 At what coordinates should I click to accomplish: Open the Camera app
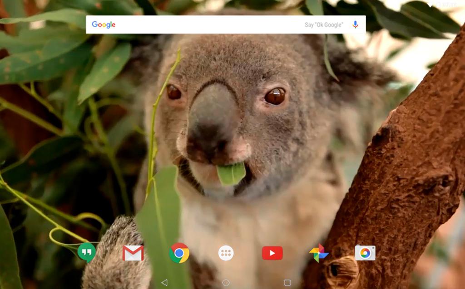pyautogui.click(x=365, y=253)
